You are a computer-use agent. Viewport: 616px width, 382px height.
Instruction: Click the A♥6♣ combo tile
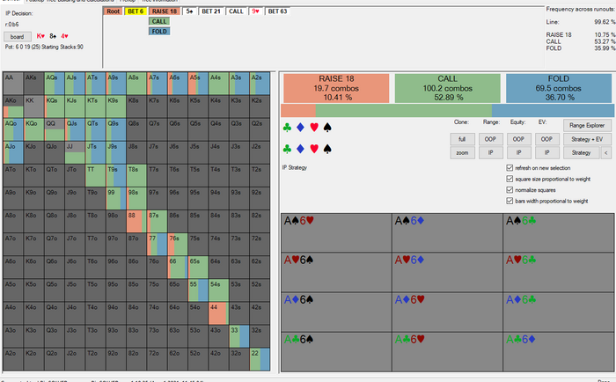point(559,272)
